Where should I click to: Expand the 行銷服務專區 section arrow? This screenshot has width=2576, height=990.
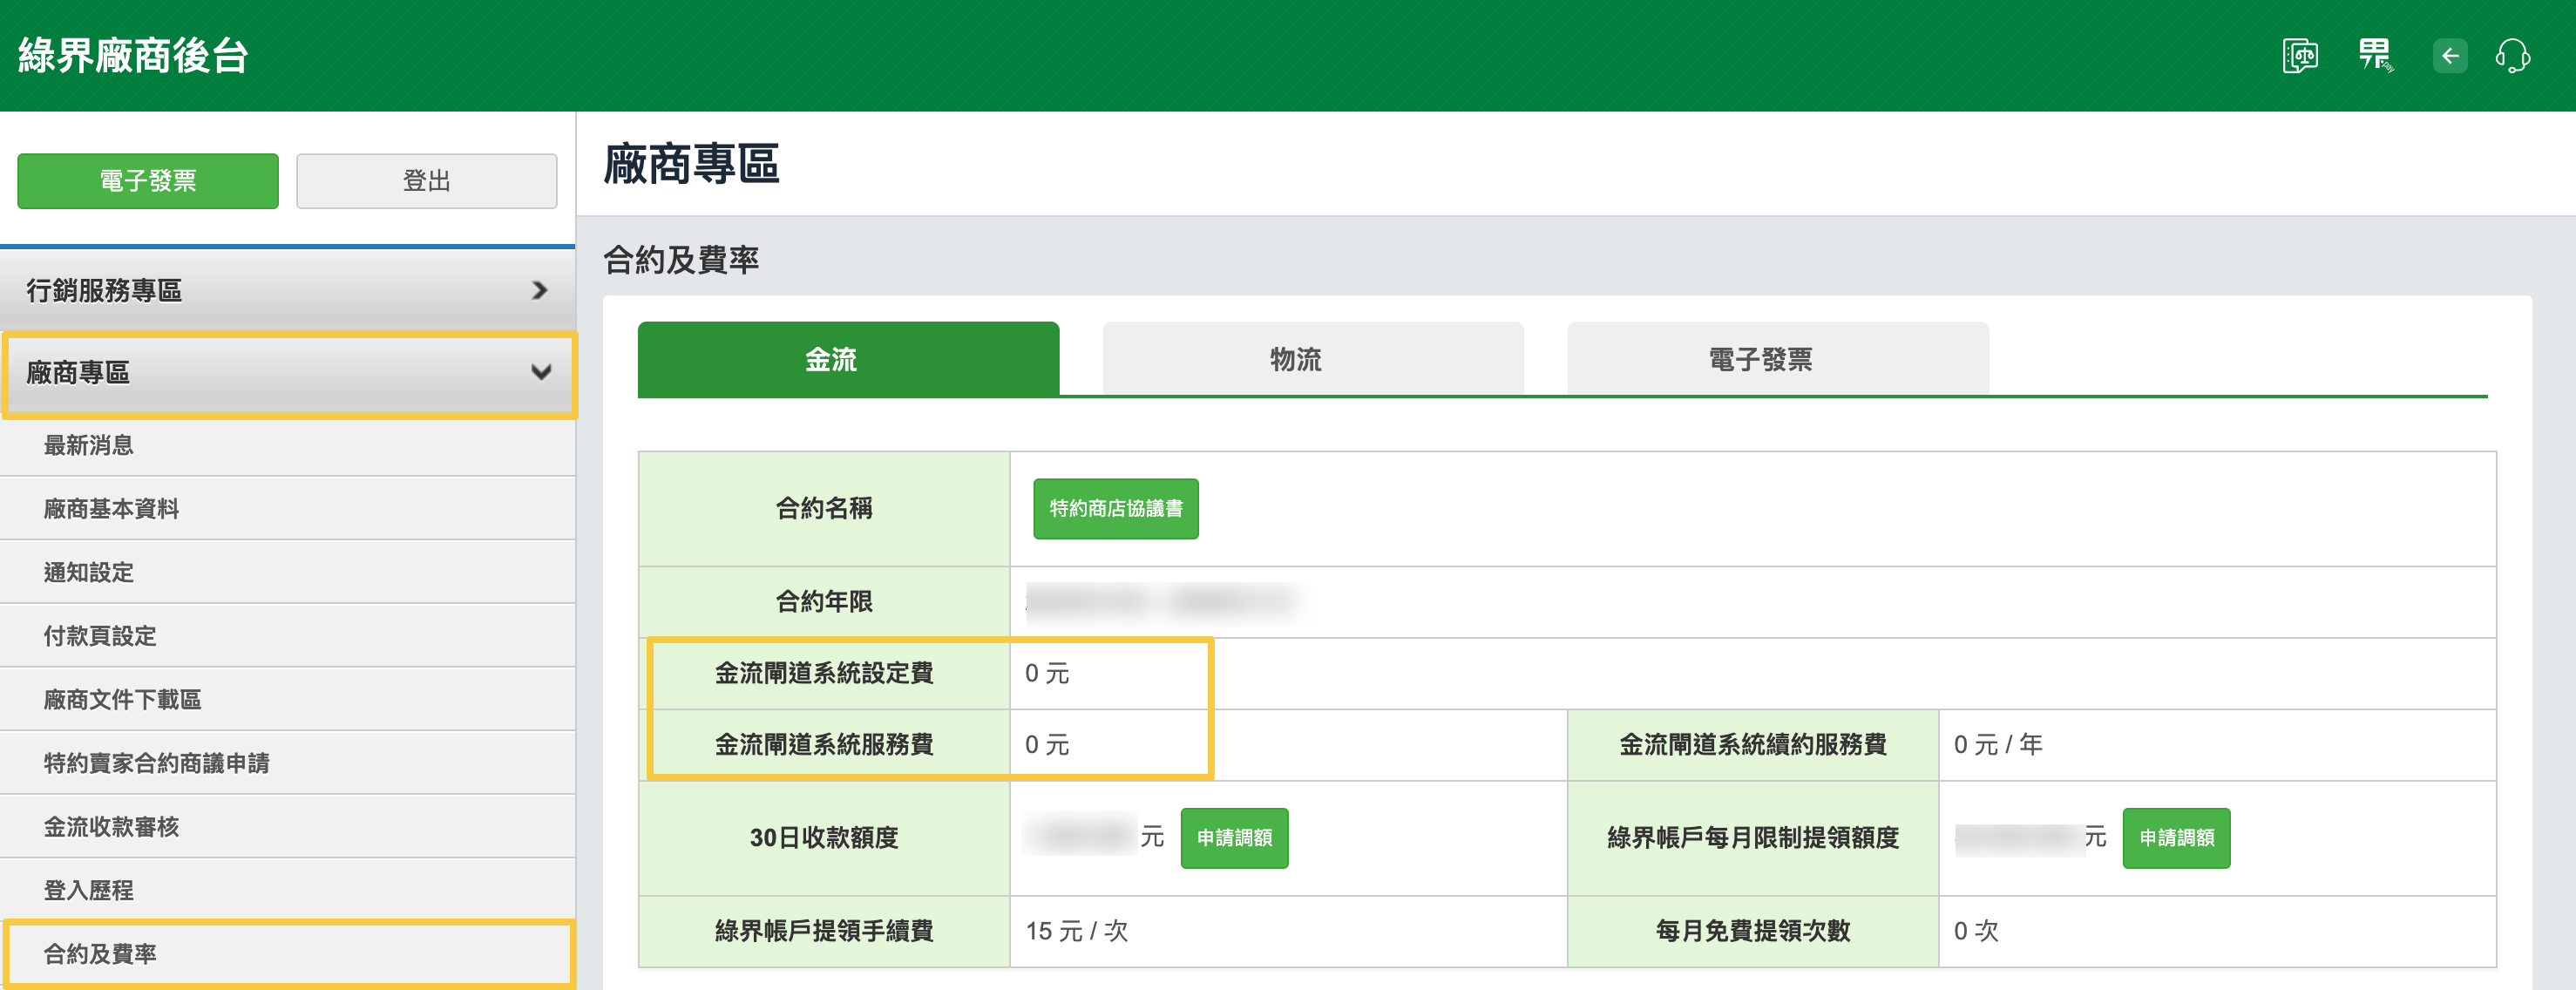[540, 290]
